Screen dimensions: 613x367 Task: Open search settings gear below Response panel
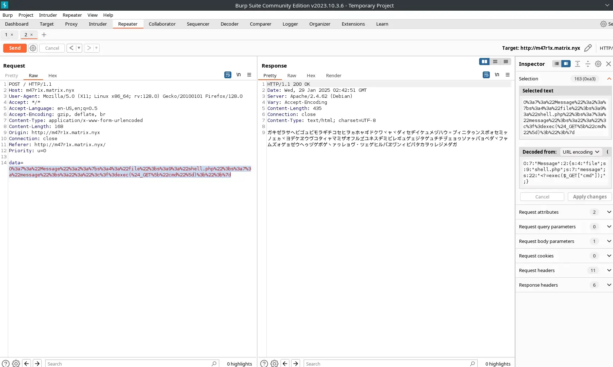coord(274,363)
